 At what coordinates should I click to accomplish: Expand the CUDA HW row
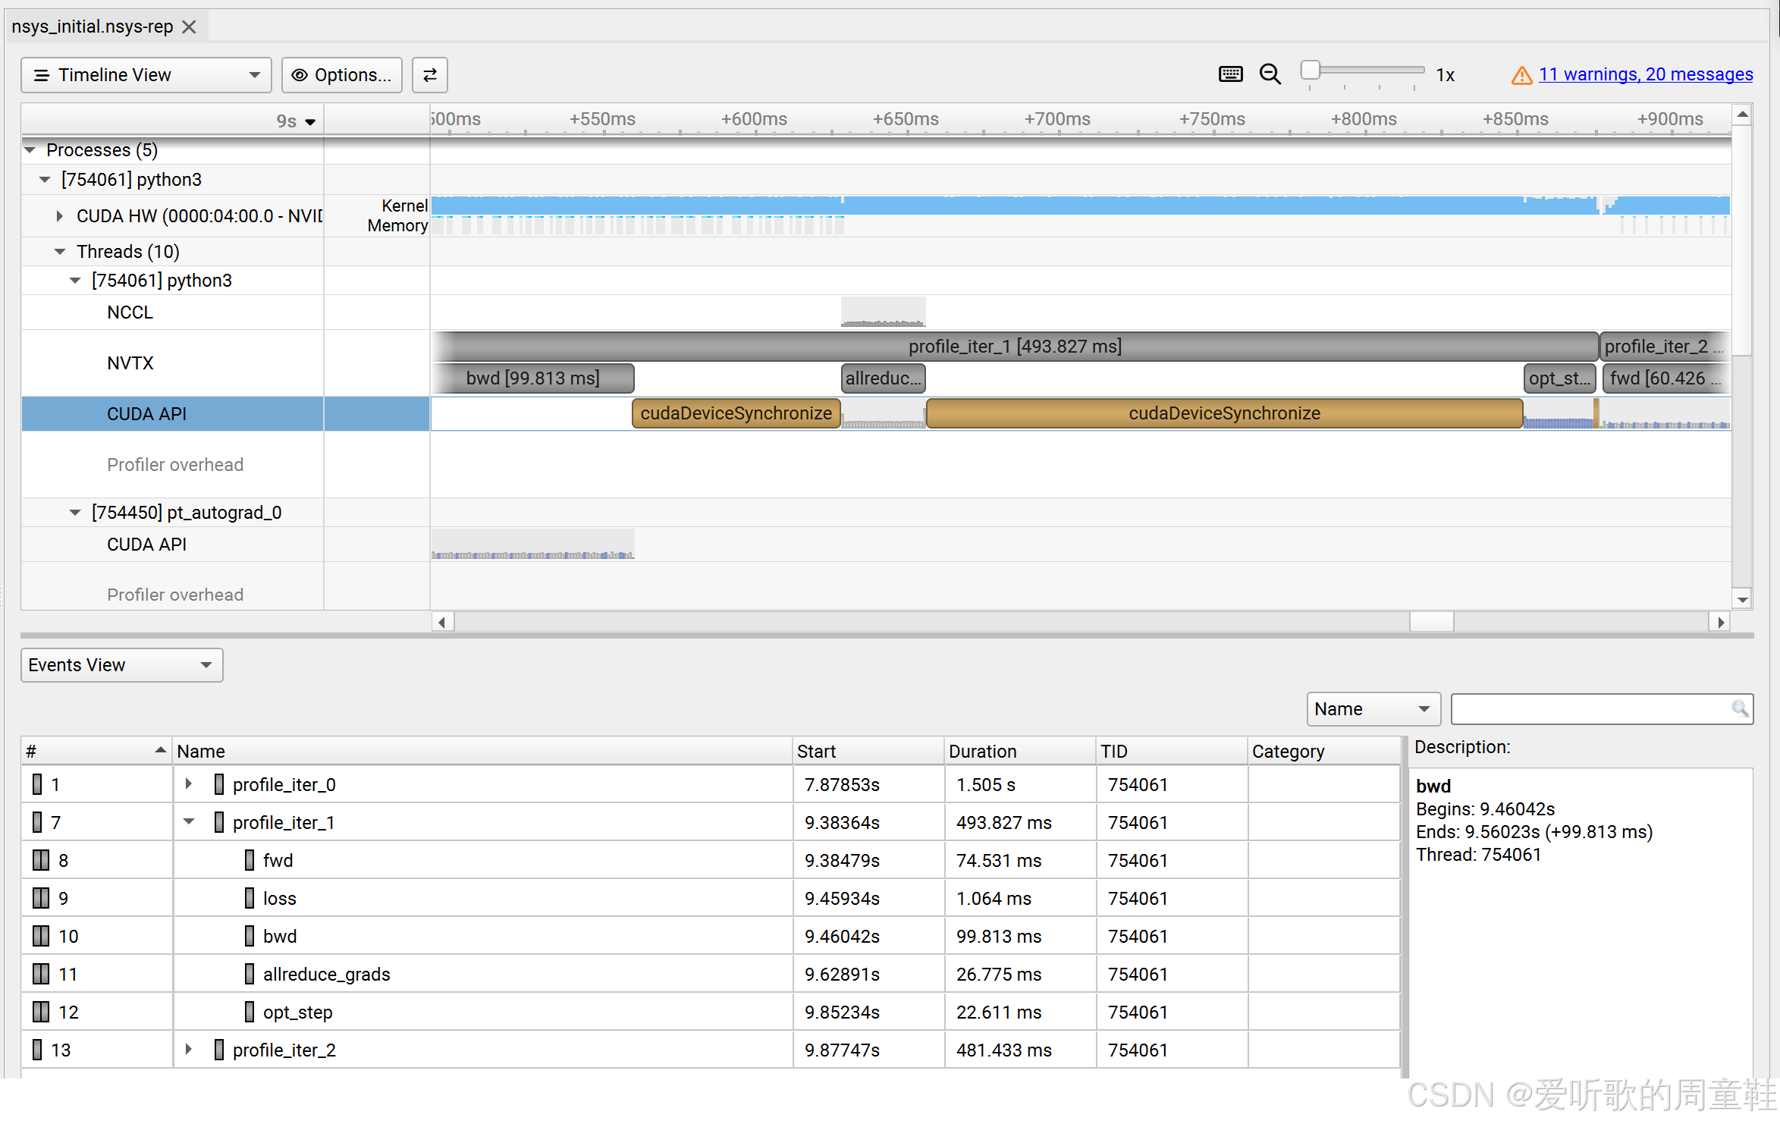[60, 216]
